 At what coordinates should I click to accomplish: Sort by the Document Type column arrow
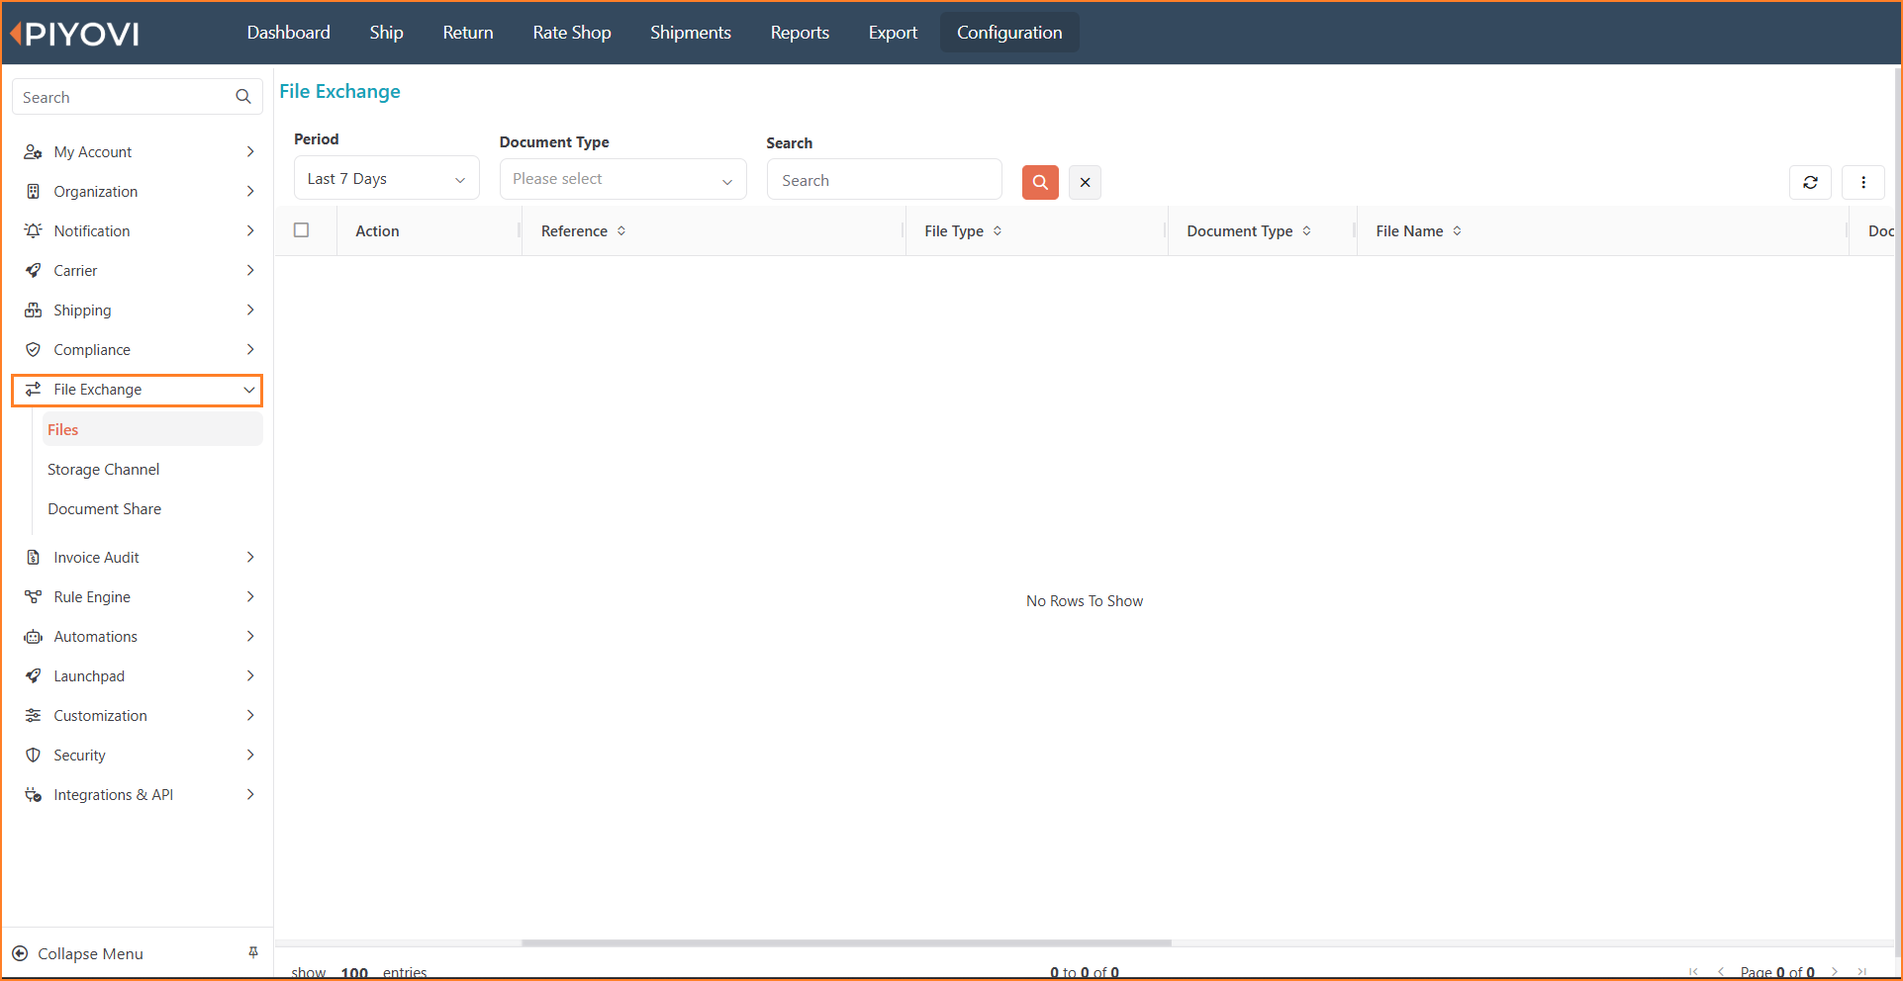(x=1306, y=230)
